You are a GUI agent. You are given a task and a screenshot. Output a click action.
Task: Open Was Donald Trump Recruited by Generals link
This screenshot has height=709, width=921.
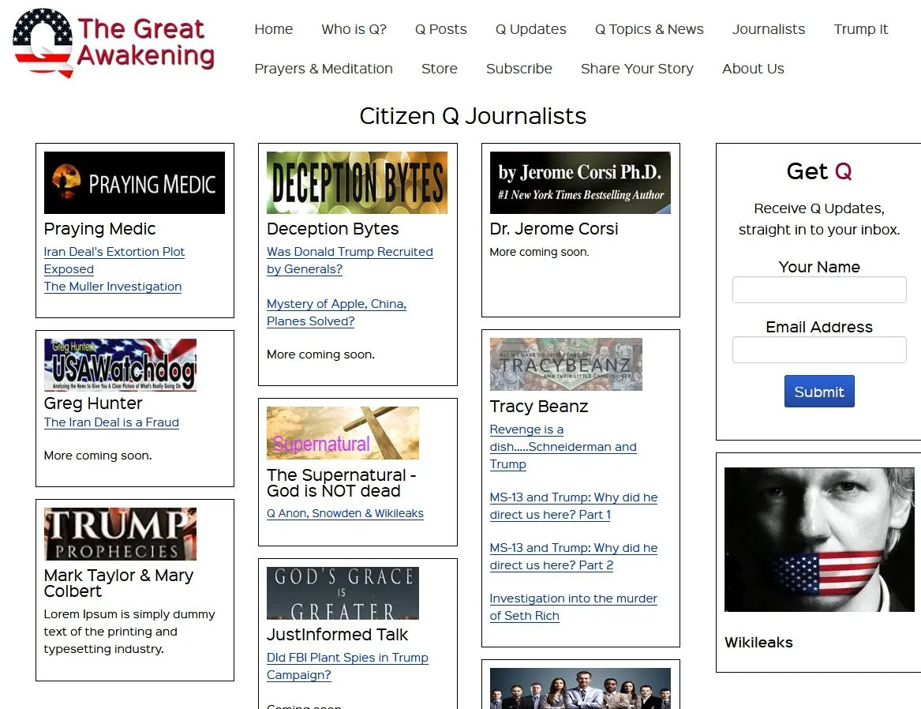[350, 261]
